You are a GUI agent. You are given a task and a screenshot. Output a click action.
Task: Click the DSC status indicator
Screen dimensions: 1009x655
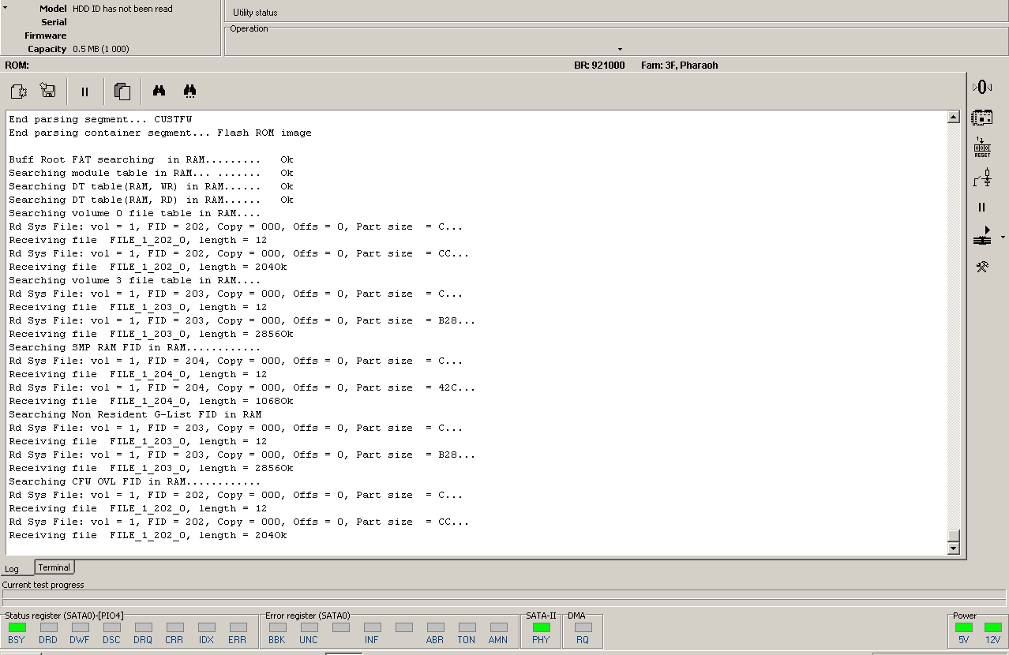tap(111, 627)
